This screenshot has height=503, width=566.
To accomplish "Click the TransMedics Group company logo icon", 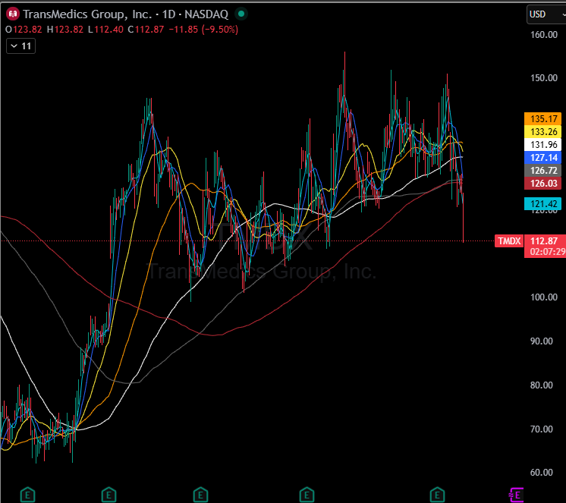I will pos(13,14).
